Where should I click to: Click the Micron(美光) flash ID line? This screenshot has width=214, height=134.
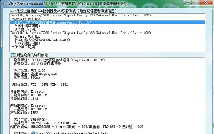point(90,126)
